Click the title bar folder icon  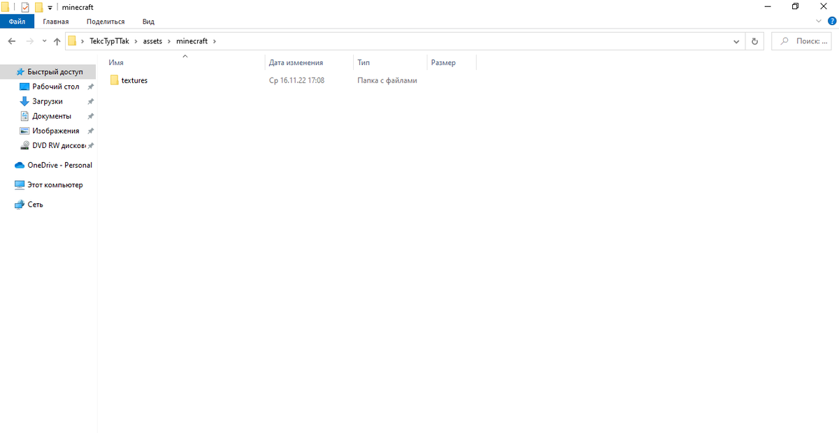[5, 7]
